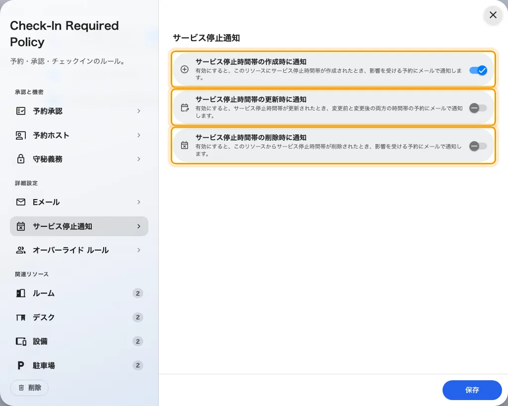Click the 守秘義務 lock icon

point(21,159)
